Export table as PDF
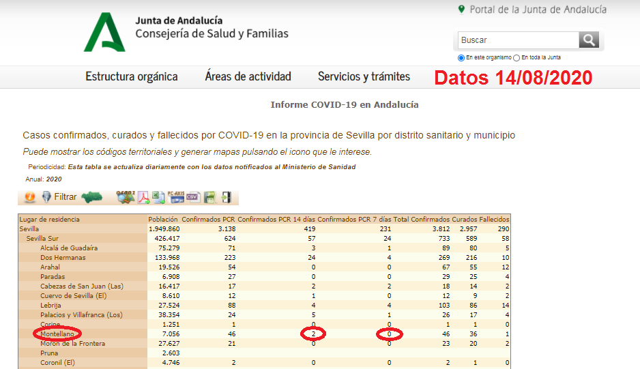The image size is (640, 369). click(x=144, y=197)
